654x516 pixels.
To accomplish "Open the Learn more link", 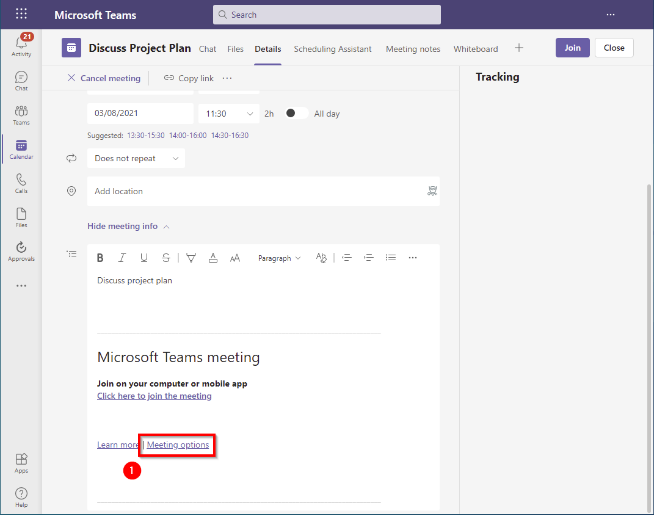I will click(x=118, y=445).
